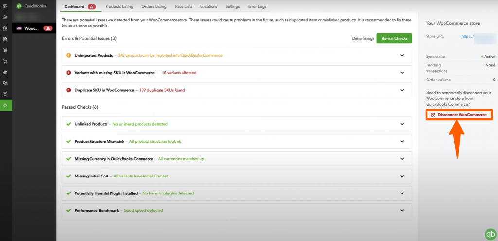The height and width of the screenshot is (241, 498).
Task: Expand the Variants with missing SKU chevron
Action: tap(402, 73)
